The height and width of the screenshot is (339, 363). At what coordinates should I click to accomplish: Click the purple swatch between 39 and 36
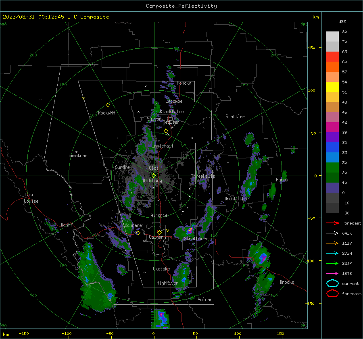(x=332, y=137)
